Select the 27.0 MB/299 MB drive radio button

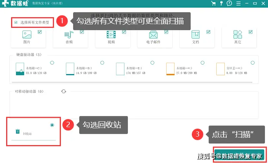[x=203, y=63]
